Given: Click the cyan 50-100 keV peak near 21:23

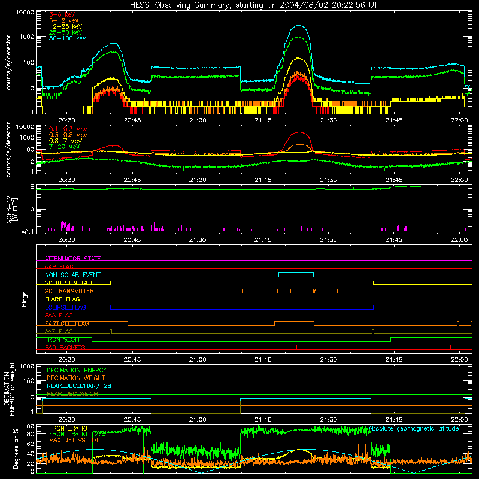Looking at the screenshot, I should pos(298,26).
